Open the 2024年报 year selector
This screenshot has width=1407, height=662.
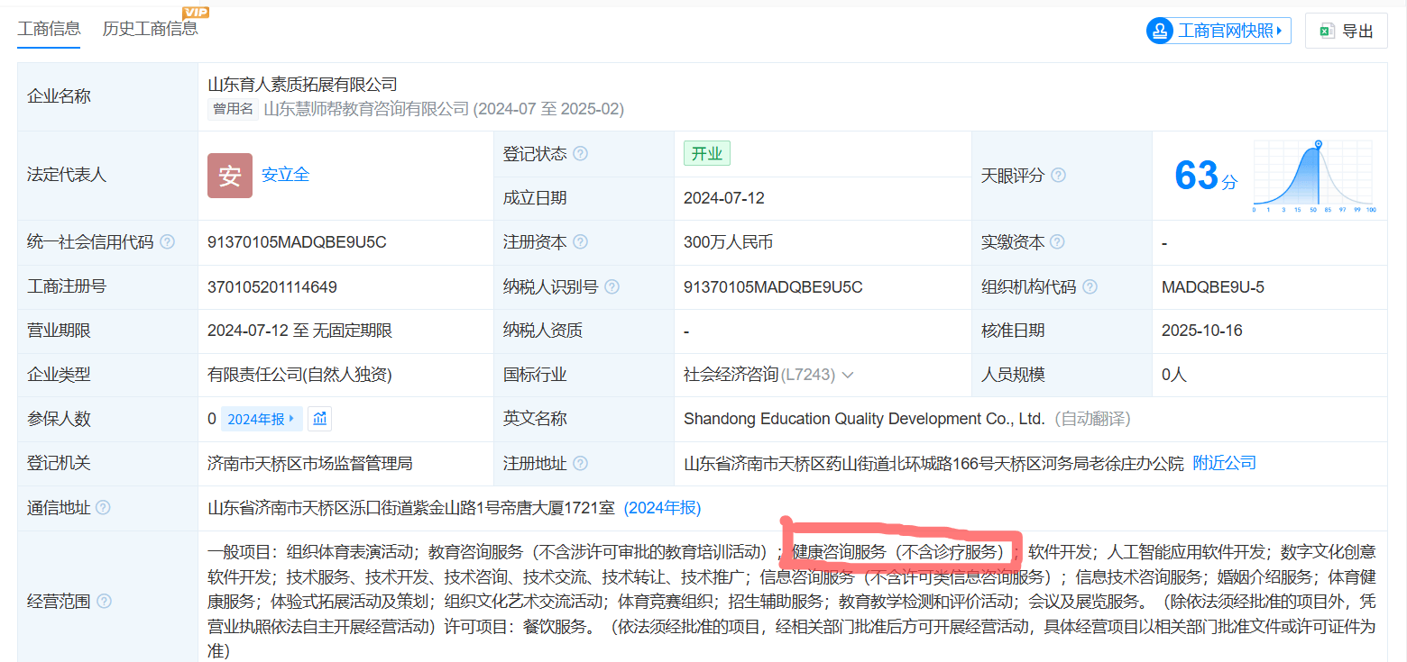click(262, 419)
